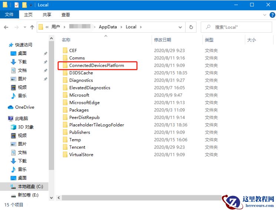This screenshot has height=210, width=276.
Task: Sort by the 大小 column header
Action: [x=251, y=40]
